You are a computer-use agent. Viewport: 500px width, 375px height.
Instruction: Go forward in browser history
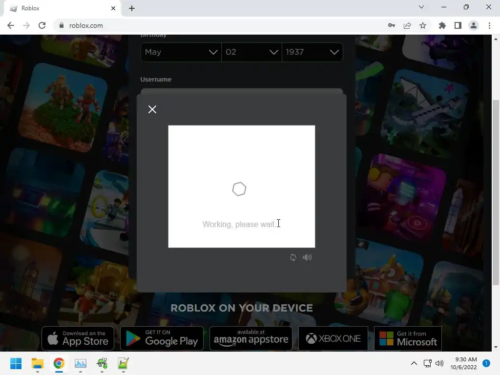click(26, 25)
